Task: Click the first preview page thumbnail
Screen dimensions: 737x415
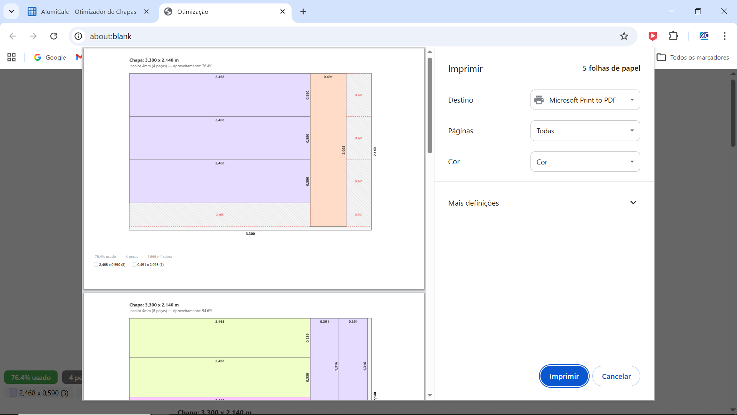Action: pos(254,168)
